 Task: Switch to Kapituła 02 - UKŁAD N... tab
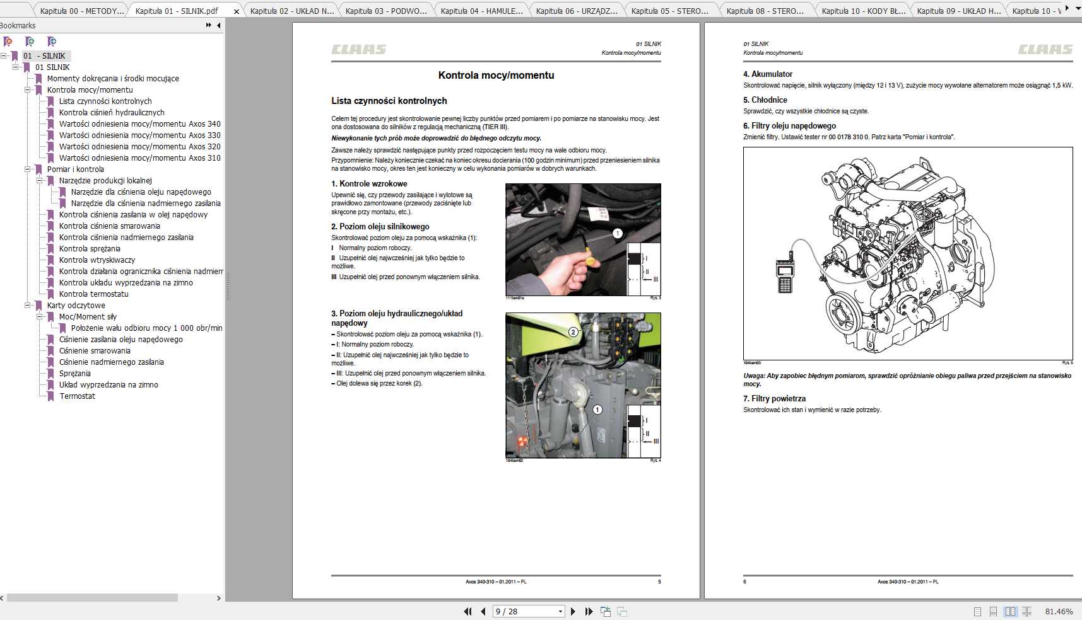pos(292,11)
